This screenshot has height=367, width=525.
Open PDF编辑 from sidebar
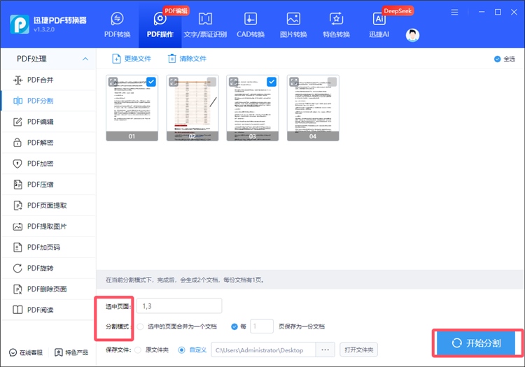[x=48, y=122]
